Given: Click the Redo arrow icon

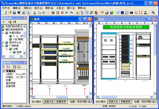Looking at the screenshot, I should pyautogui.click(x=71, y=13).
